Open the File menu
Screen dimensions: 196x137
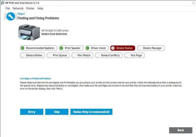8,8
